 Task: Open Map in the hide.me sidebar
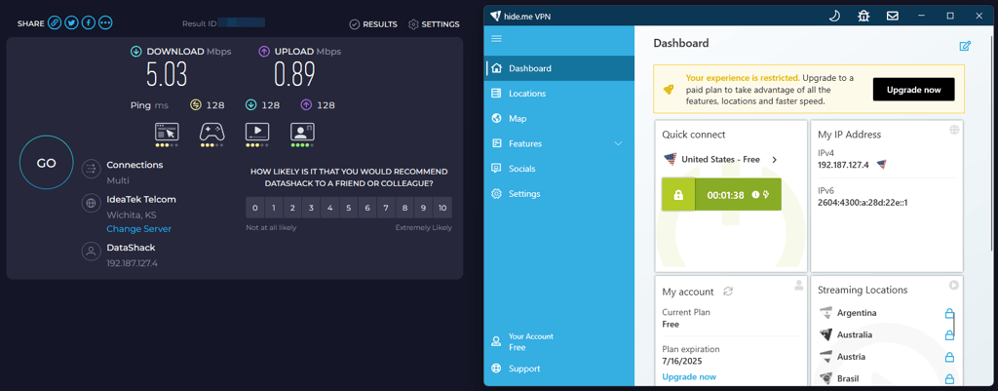click(559, 118)
